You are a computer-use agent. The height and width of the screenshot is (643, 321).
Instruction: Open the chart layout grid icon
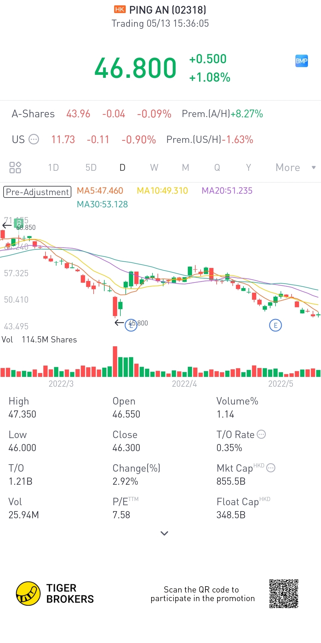(15, 168)
